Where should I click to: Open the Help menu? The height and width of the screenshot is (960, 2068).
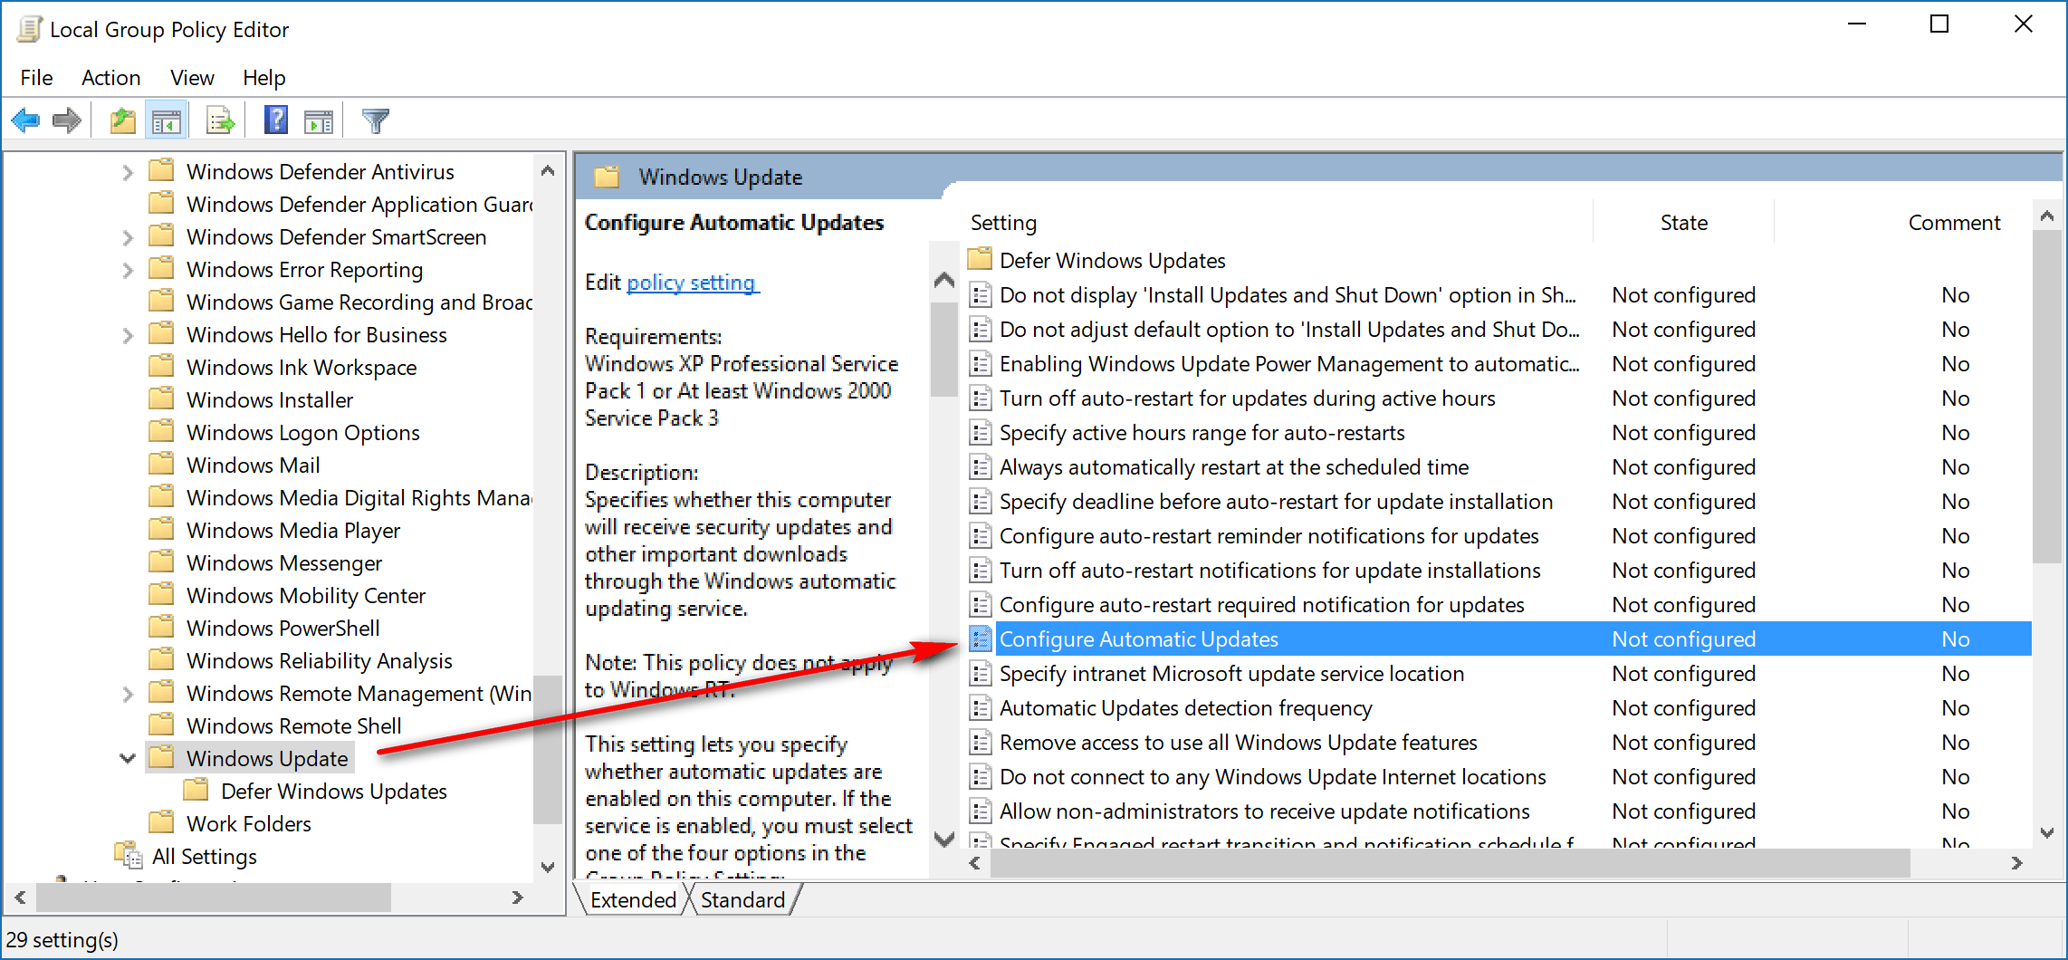point(263,78)
